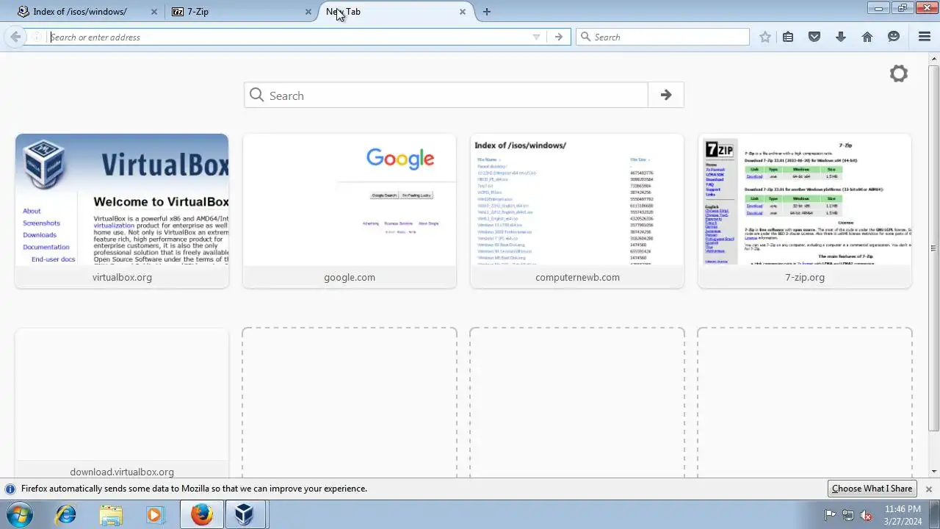Click the go arrow in address bar
This screenshot has width=940, height=529.
559,37
